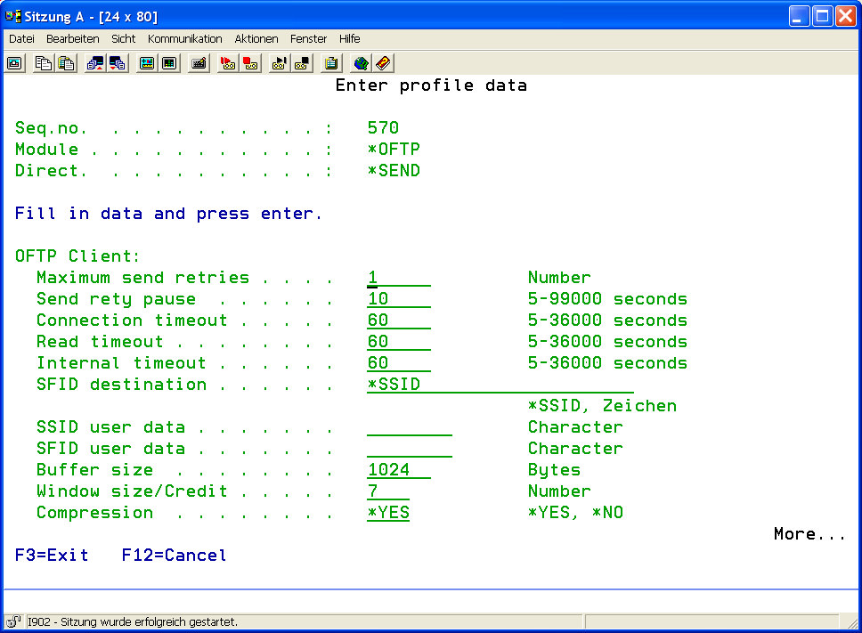The image size is (862, 633).
Task: Click the Print Screen toolbar icon
Action: click(x=14, y=63)
